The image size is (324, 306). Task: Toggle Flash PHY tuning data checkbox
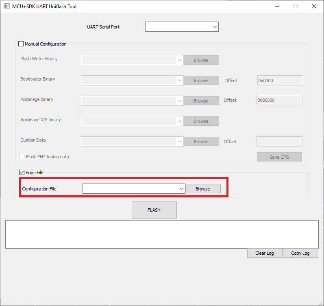(22, 157)
